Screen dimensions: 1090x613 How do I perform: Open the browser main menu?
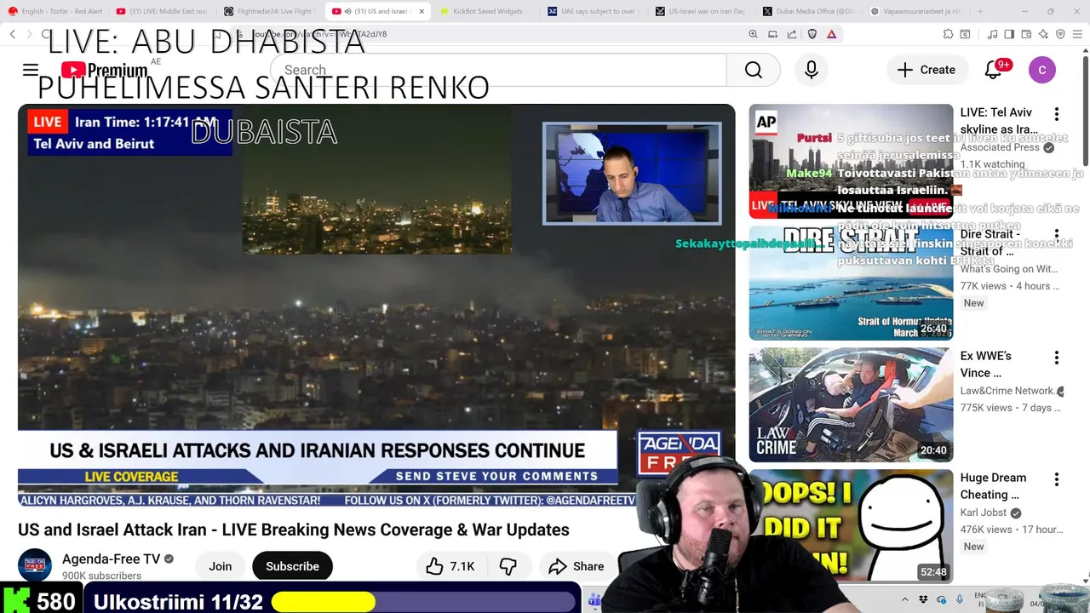pyautogui.click(x=1077, y=34)
